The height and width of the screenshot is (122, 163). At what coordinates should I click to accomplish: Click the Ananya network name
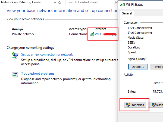[17, 29]
